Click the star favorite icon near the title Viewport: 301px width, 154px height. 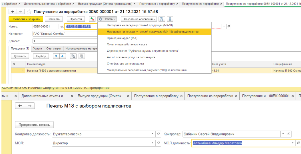29,12
